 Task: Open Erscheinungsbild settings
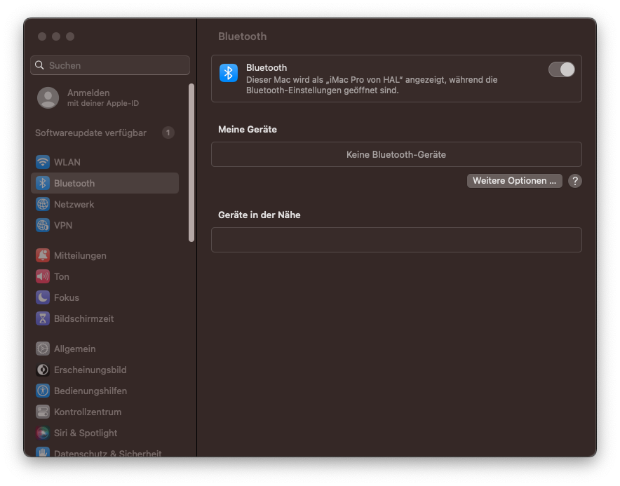click(105, 370)
